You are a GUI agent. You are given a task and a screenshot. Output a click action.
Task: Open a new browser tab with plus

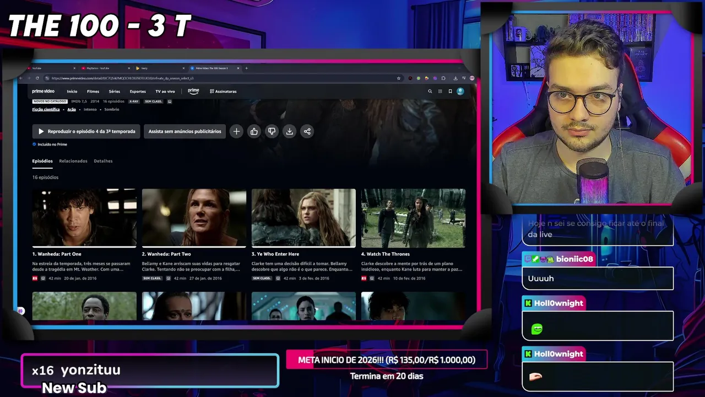(246, 68)
